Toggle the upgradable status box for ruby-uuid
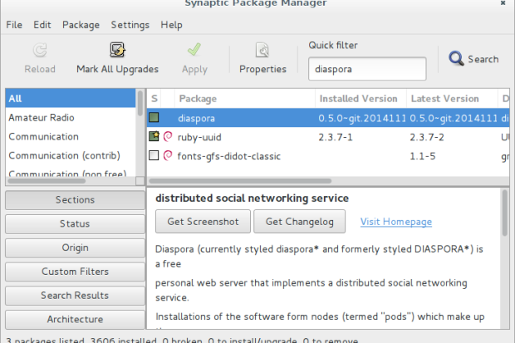The height and width of the screenshot is (343, 515). point(154,136)
